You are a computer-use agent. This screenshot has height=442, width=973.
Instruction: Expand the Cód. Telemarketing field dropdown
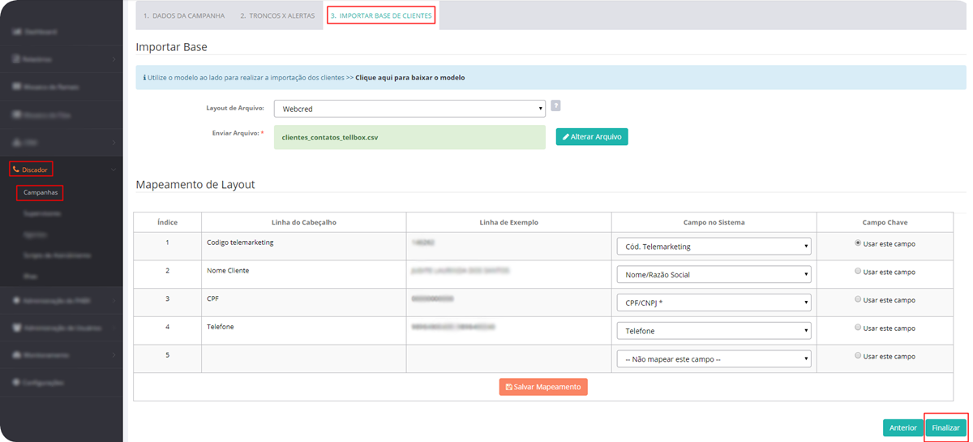[714, 247]
